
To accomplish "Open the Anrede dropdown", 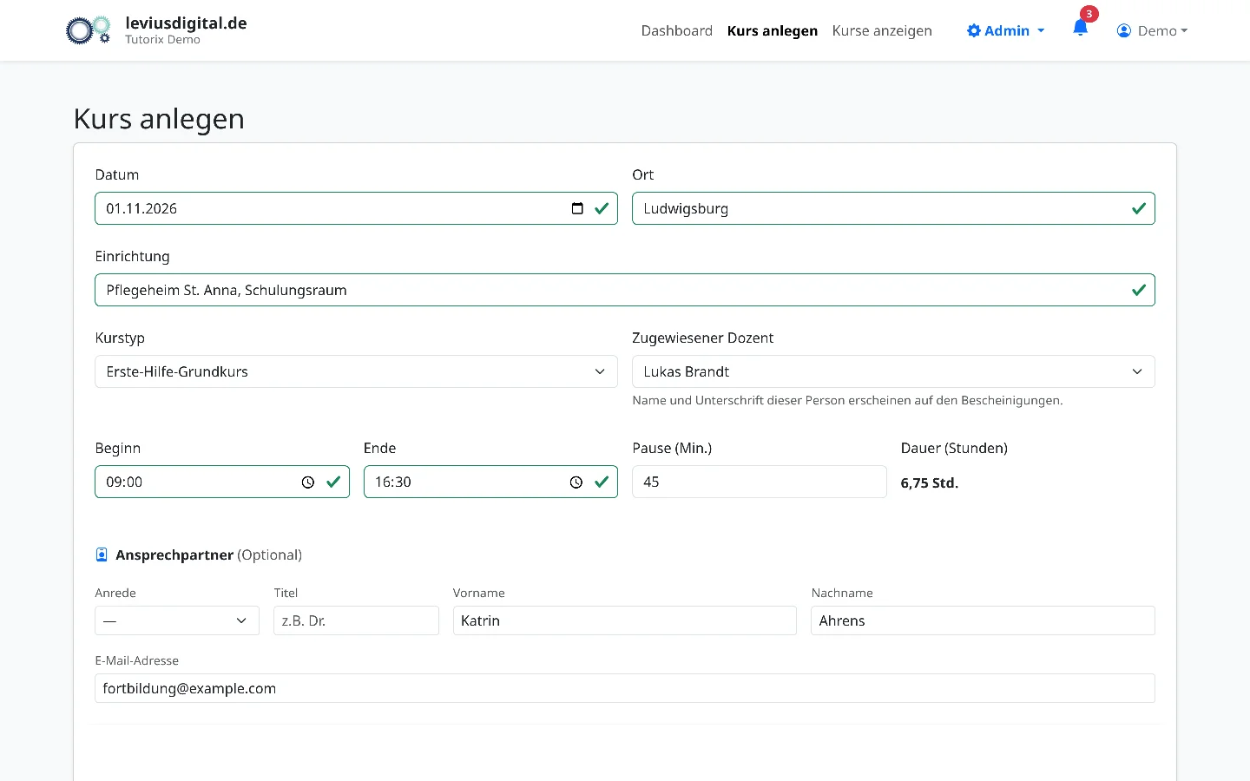I will tap(177, 620).
